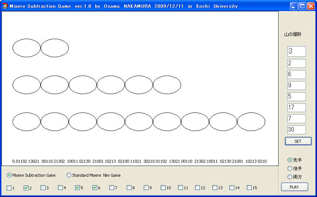Click the ninth stone in the bottom pile

pyautogui.click(x=251, y=122)
